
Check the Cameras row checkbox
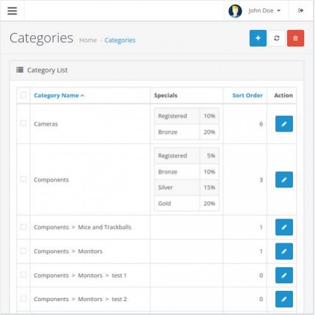point(23,123)
